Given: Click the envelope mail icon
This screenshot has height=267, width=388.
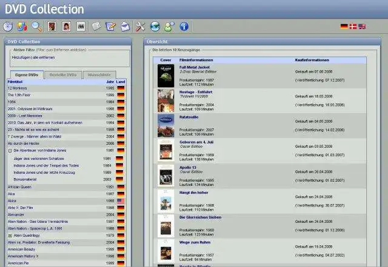Looking at the screenshot, I should (x=125, y=27).
